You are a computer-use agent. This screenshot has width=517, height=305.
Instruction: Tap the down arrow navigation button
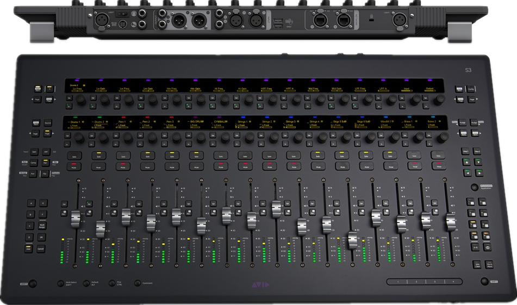[x=478, y=162]
